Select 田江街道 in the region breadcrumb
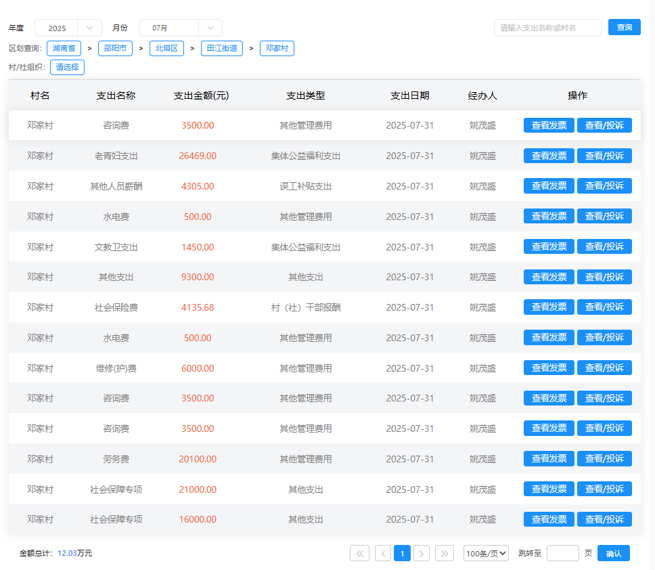The image size is (655, 570). pyautogui.click(x=222, y=49)
